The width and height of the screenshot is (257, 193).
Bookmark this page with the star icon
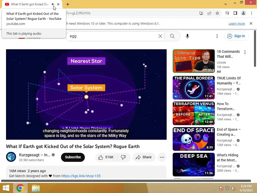click(217, 13)
